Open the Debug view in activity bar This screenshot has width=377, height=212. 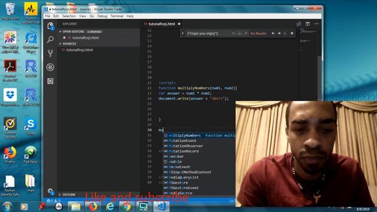pos(50,67)
